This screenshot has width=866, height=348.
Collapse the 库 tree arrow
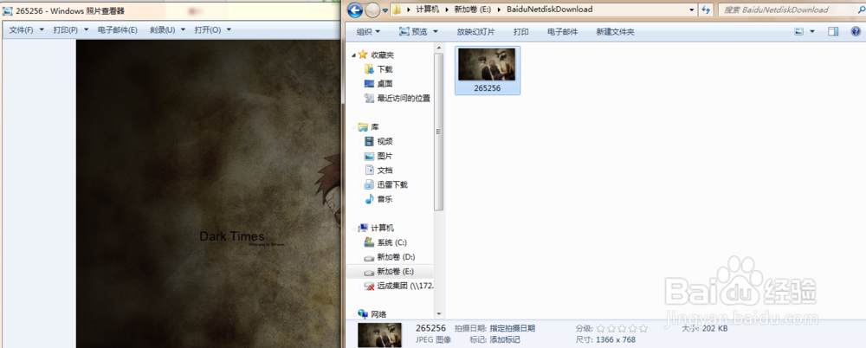(x=354, y=127)
